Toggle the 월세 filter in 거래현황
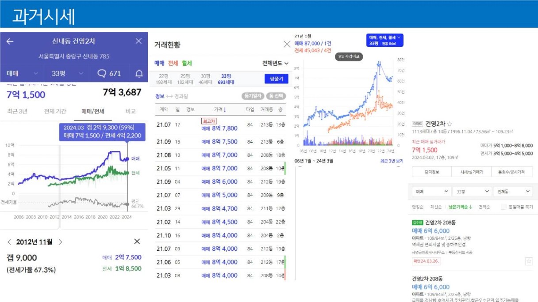 (187, 63)
